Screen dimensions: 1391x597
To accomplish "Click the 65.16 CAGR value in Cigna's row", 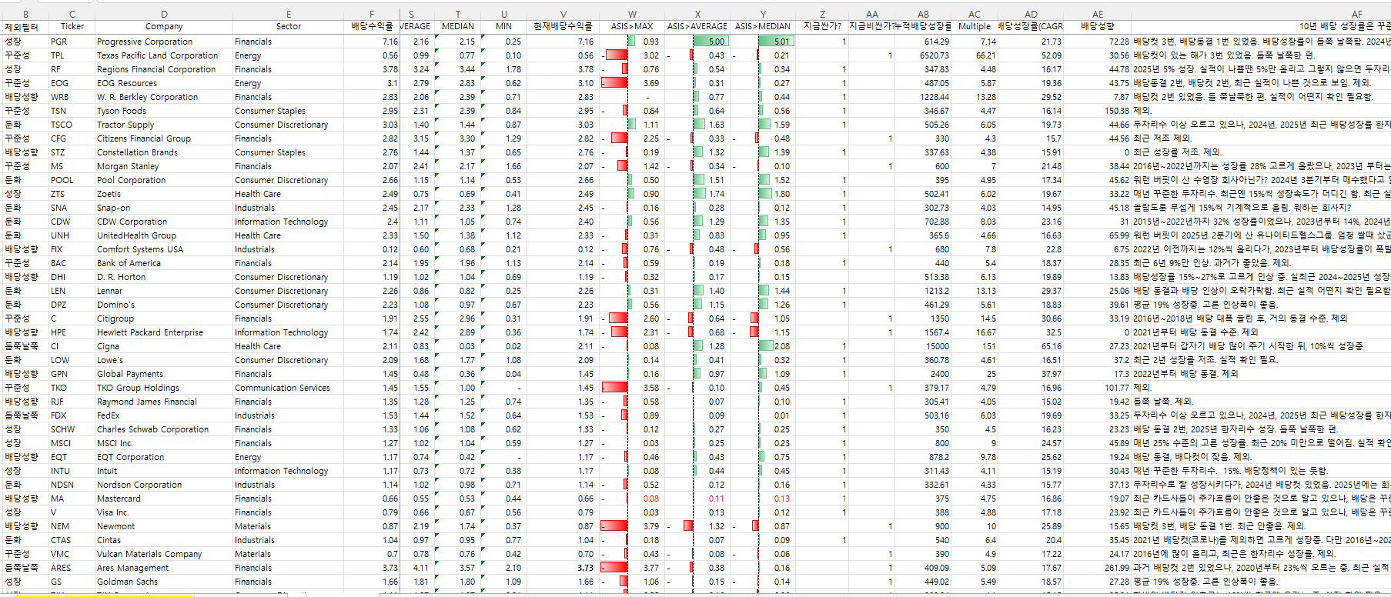I will (x=1031, y=346).
